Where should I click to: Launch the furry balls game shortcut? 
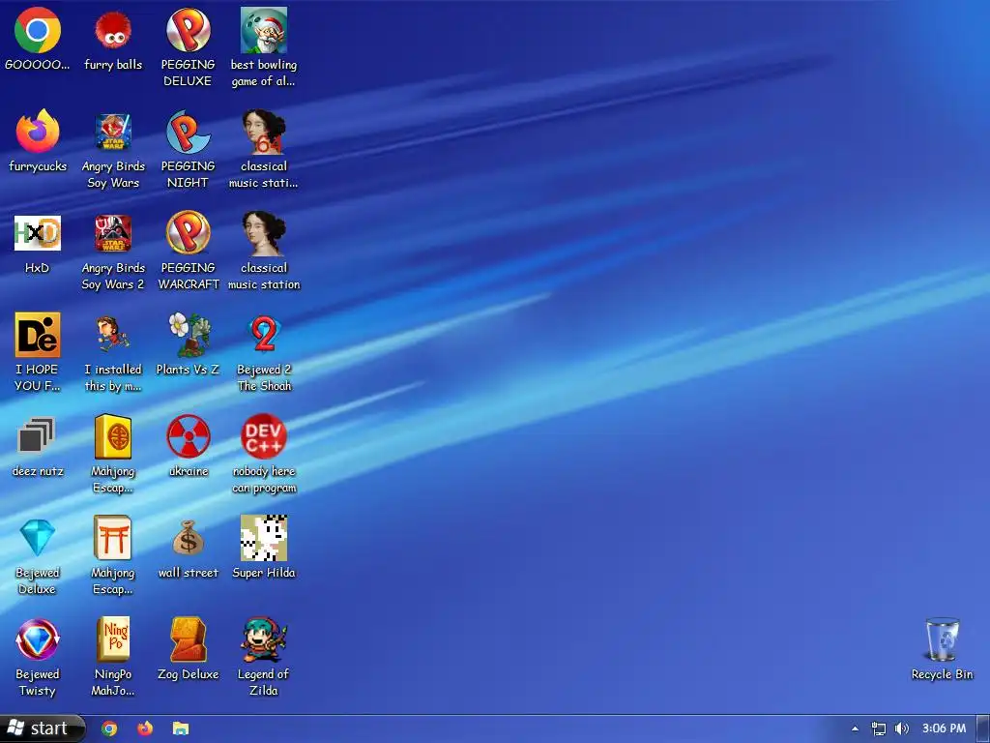113,30
